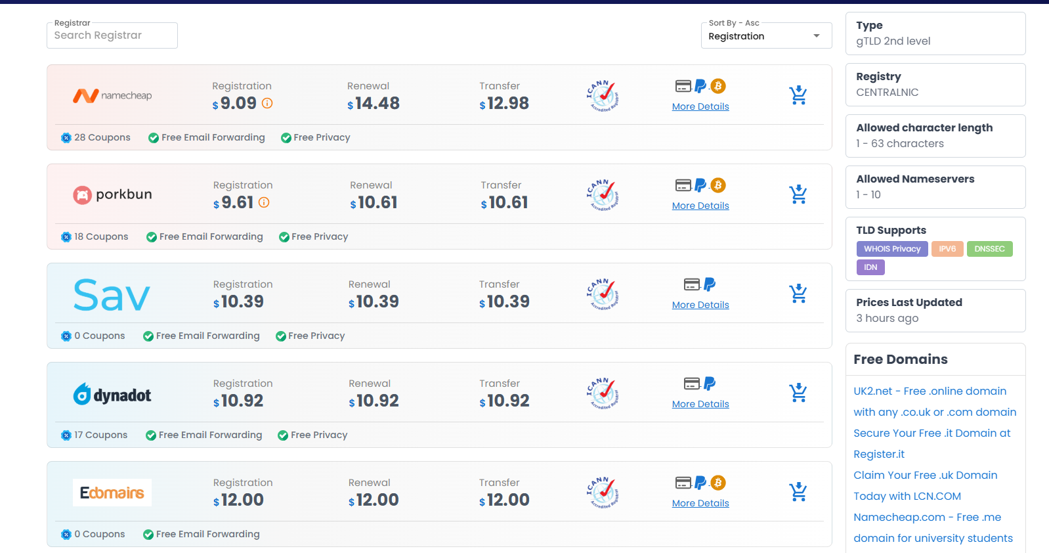1049x553 pixels.
Task: Click the IPV6 orange tag
Action: pos(947,249)
